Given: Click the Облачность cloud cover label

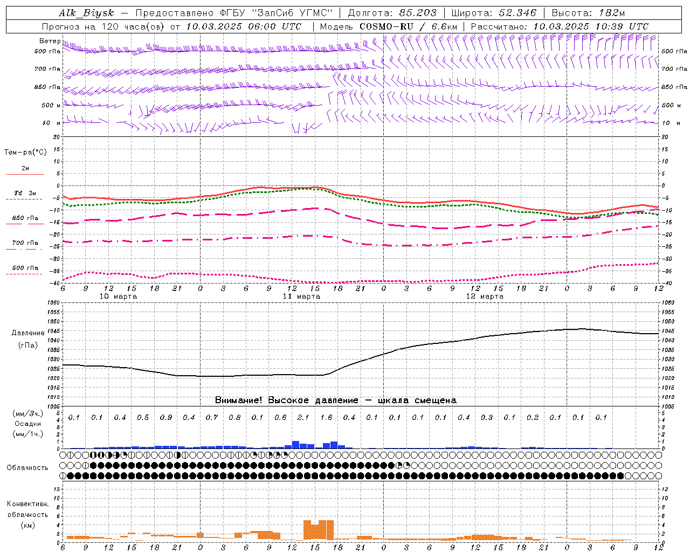Looking at the screenshot, I should click(x=27, y=468).
